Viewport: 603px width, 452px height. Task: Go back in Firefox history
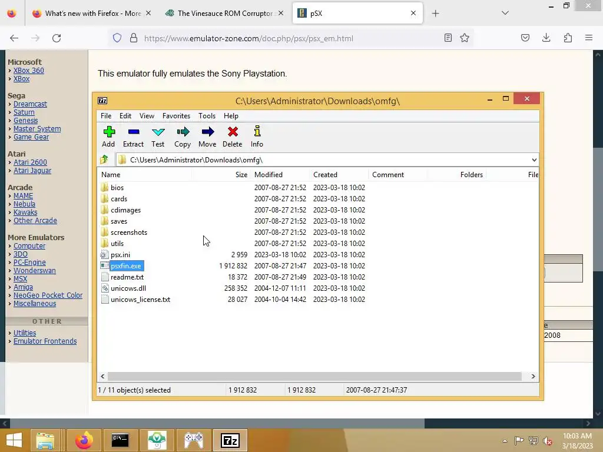click(14, 38)
